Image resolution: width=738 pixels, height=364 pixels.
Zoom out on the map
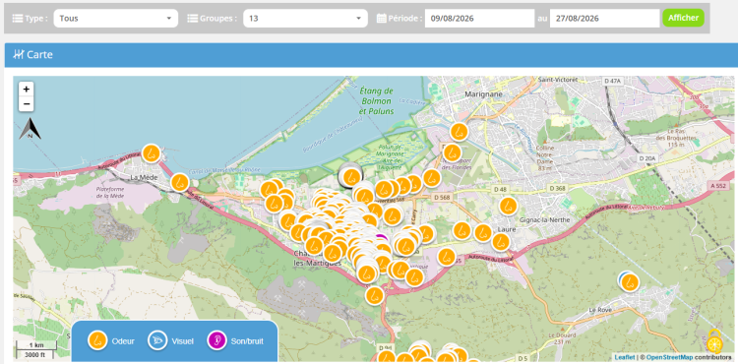(x=27, y=104)
